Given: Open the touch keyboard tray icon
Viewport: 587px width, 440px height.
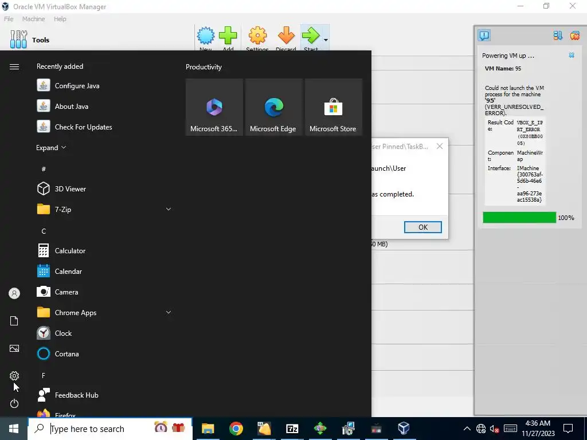Looking at the screenshot, I should [510, 429].
